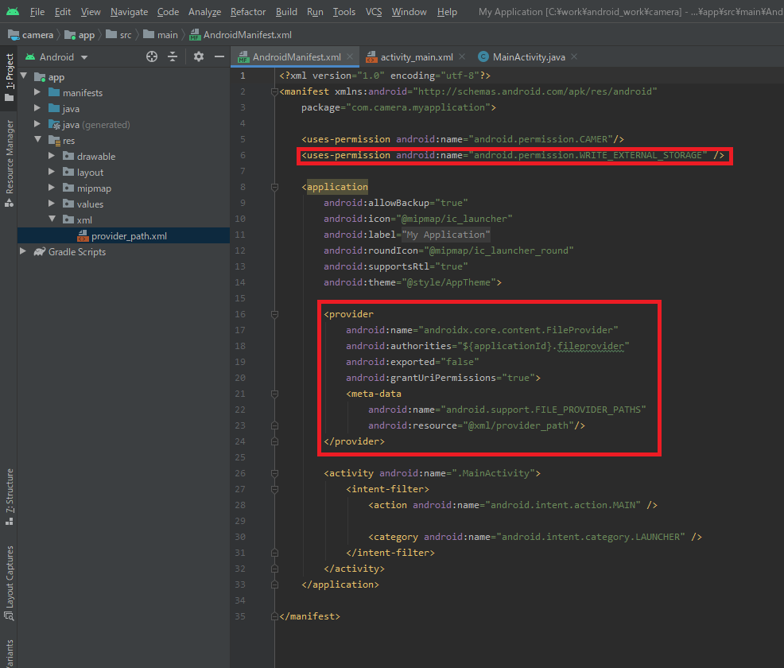Toggle the 1: Project tool window
784x668 pixels.
pyautogui.click(x=10, y=76)
